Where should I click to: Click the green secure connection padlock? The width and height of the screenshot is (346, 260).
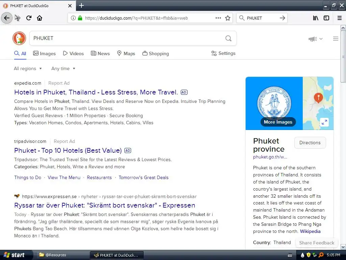(x=80, y=18)
